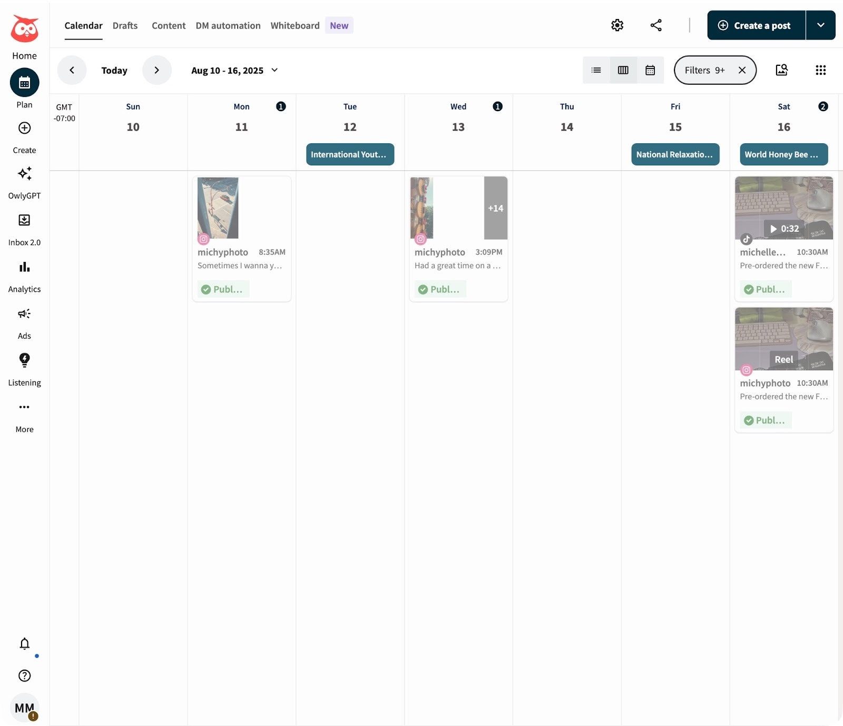The height and width of the screenshot is (726, 843).
Task: Switch to the Drafts tab
Action: 125,25
